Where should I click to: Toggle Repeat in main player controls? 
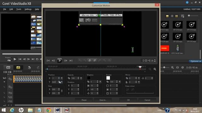[37, 59]
